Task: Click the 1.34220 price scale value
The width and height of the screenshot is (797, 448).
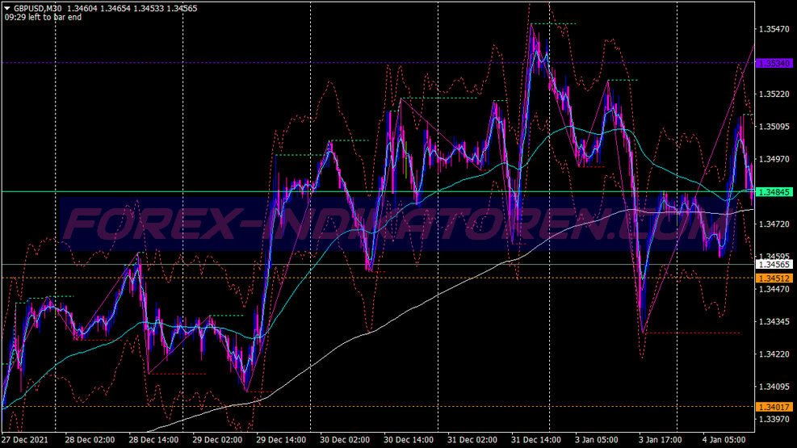Action: pos(774,354)
